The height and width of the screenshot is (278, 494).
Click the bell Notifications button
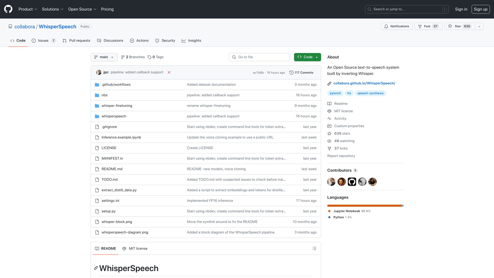[x=396, y=26]
